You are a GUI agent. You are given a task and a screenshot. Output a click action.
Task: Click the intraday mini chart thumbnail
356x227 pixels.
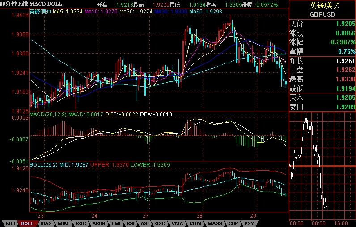(x=322, y=165)
